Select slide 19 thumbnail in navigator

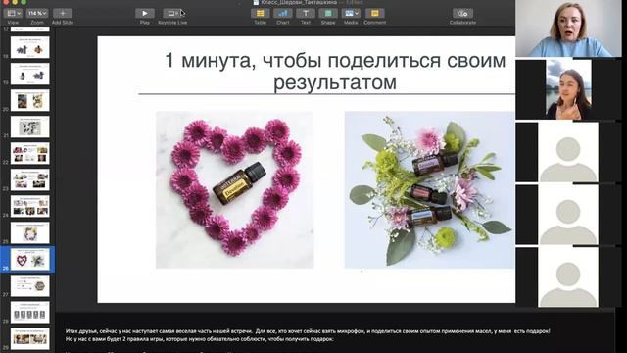coord(30,74)
